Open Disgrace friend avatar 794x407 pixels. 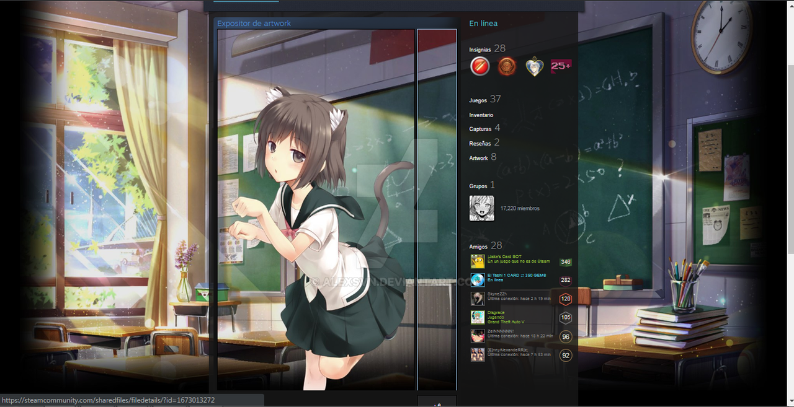pos(477,318)
